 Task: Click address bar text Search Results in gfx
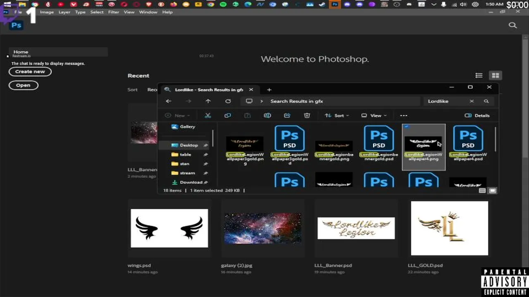(x=297, y=101)
